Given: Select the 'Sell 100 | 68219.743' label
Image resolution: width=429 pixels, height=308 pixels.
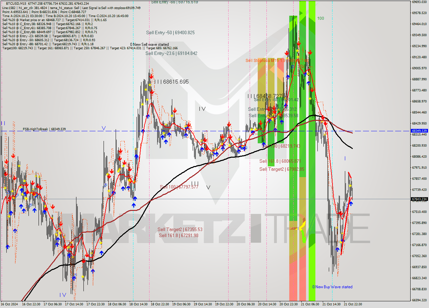Looking at the screenshot, I should click(281, 146).
